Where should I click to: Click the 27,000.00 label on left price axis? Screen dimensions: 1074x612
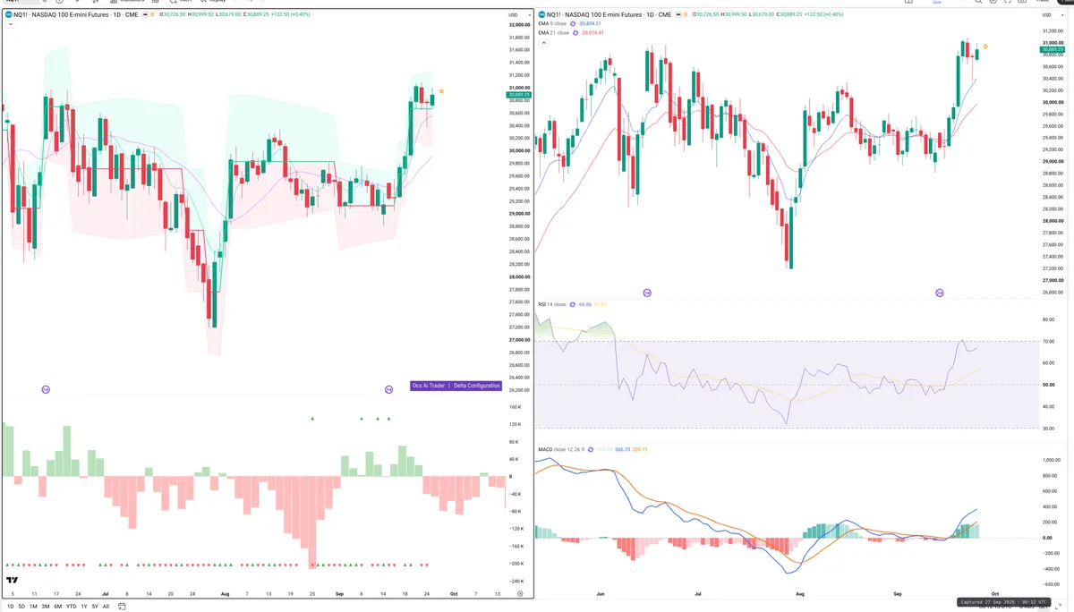[x=519, y=340]
